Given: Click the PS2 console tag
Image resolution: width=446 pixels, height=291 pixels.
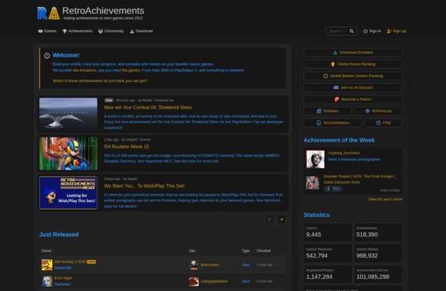Looking at the screenshot, I should pyautogui.click(x=333, y=188).
